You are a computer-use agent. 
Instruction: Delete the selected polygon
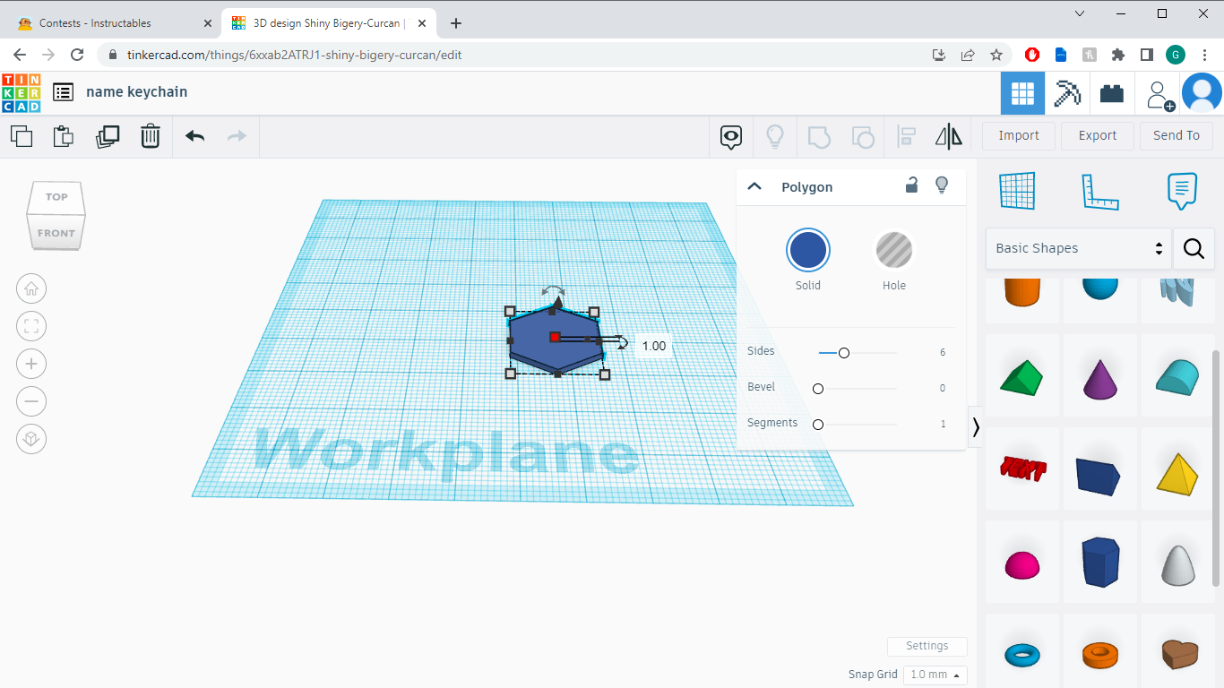click(x=151, y=136)
